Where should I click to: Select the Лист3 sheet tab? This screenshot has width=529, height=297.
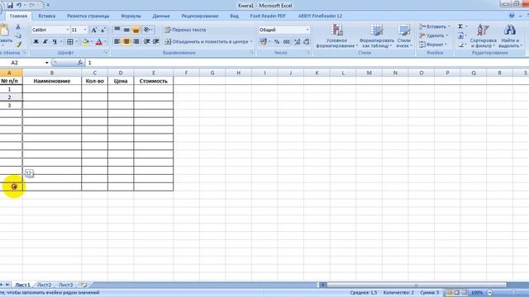click(x=66, y=285)
